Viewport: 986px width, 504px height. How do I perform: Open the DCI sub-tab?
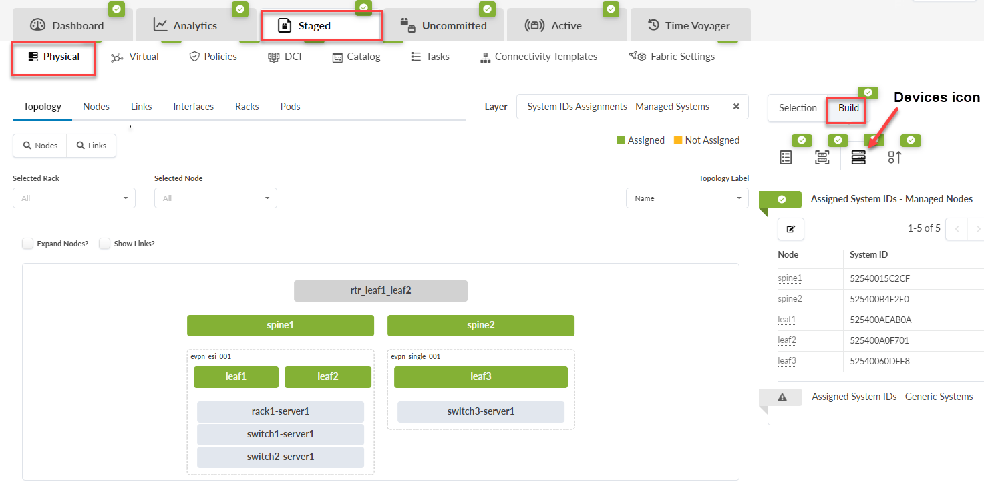[x=285, y=57]
